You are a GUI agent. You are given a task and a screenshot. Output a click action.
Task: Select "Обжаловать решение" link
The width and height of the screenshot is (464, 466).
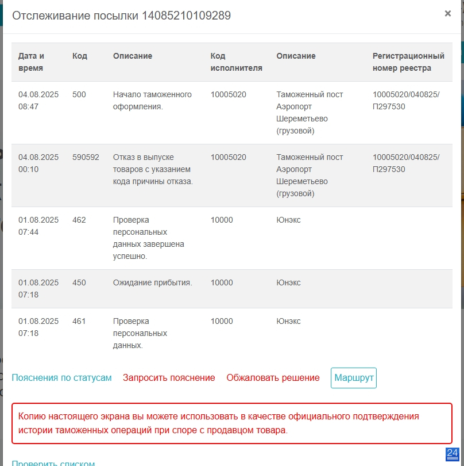tap(273, 378)
